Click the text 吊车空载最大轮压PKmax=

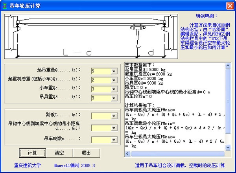point(150,137)
